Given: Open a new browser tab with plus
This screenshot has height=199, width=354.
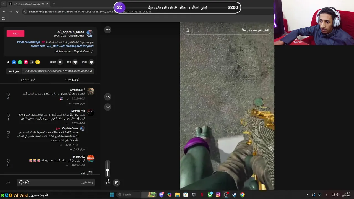Looking at the screenshot, I should click(54, 4).
